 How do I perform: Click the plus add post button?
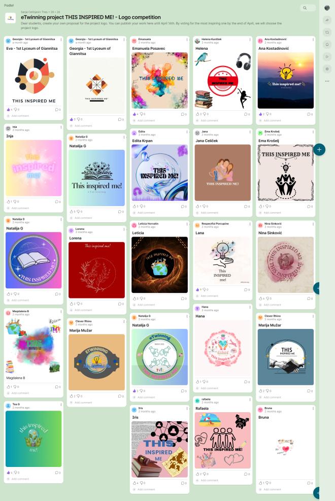point(319,150)
